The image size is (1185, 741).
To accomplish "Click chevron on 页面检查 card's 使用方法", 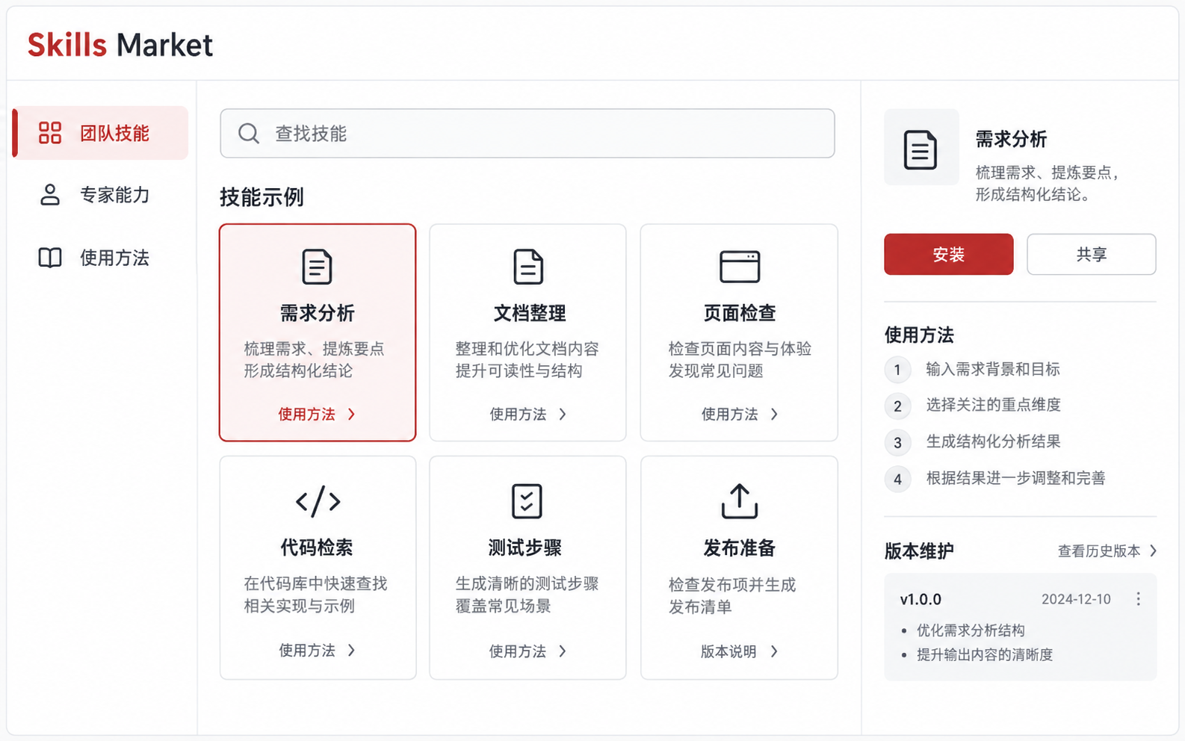I will 775,415.
